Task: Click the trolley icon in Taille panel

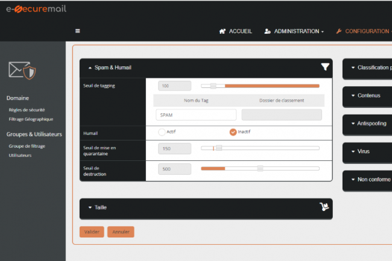Action: 324,207
